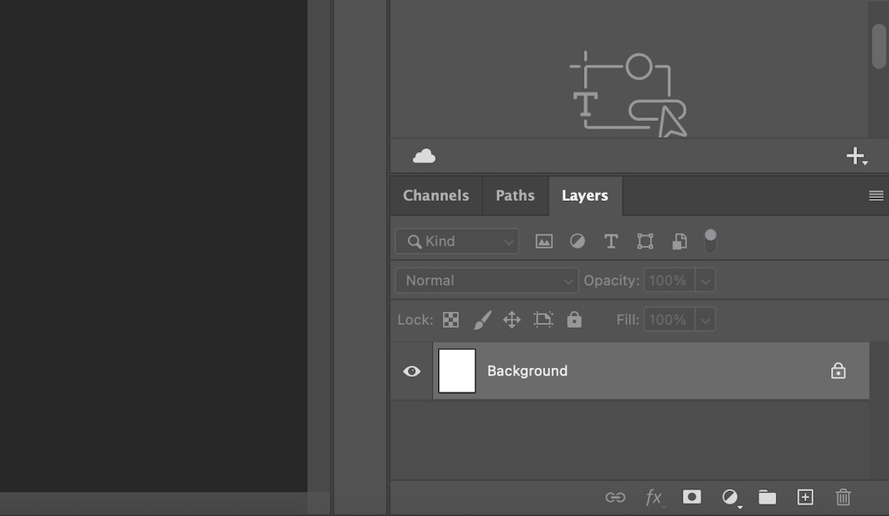Enable lock transparent pixels

click(453, 320)
